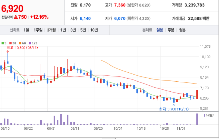This screenshot has height=139, width=219.
Task: Show the 월봉 candle chart
Action: pyautogui.click(x=182, y=30)
